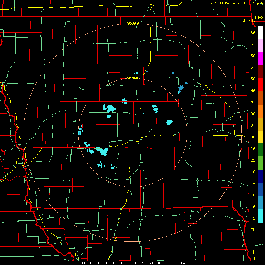The height and width of the screenshot is (265, 265).
Task: Click the white swatch in the tops legend
Action: point(260,32)
